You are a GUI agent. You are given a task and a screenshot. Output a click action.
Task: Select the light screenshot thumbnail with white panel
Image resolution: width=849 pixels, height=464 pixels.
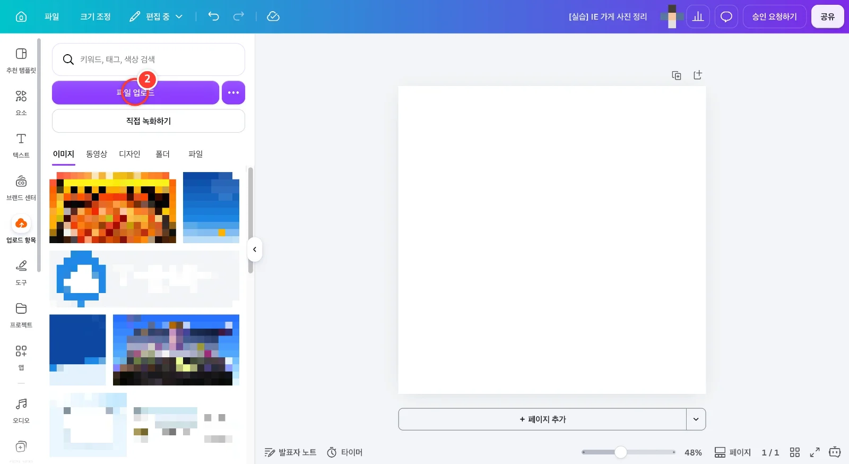pos(88,425)
